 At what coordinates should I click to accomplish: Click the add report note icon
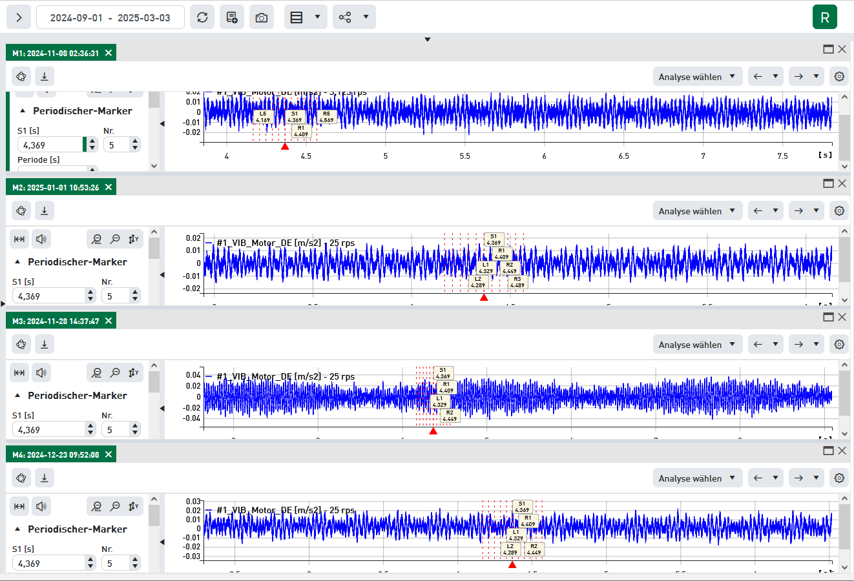pos(232,17)
